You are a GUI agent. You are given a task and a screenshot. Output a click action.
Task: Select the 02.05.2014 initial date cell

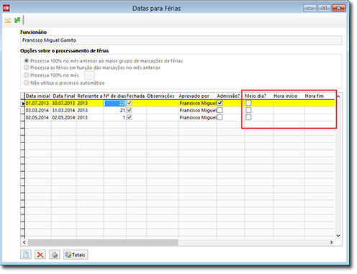tap(37, 117)
